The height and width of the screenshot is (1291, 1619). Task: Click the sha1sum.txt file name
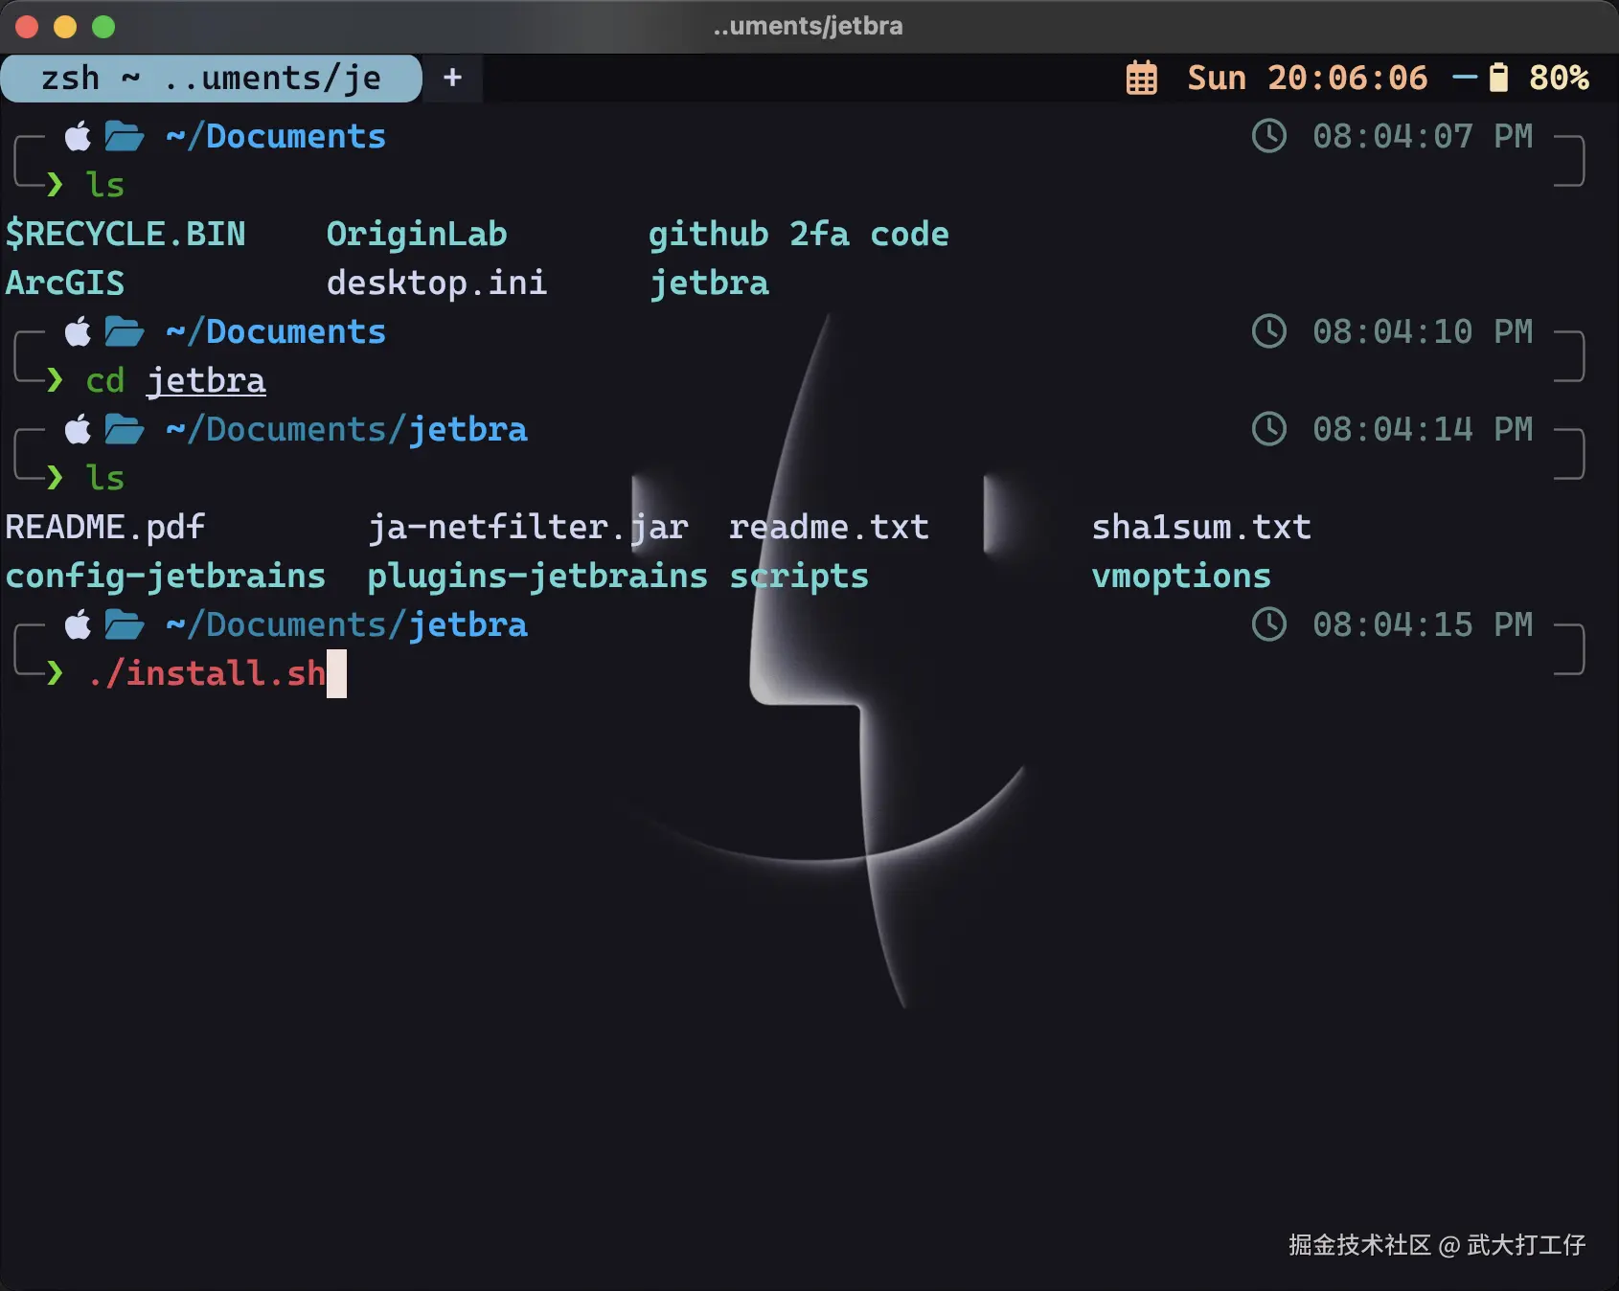click(x=1201, y=527)
